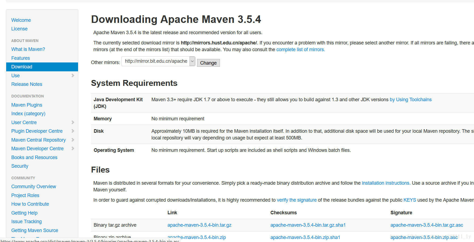Open Community Overview link
Viewport: 474px width, 242px height.
(34, 187)
